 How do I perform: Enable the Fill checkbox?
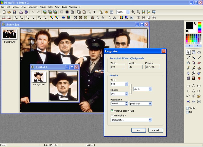pyautogui.click(x=187, y=112)
